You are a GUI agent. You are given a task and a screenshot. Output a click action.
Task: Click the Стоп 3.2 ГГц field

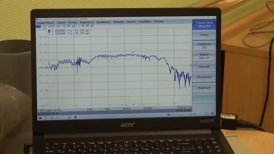[185, 107]
